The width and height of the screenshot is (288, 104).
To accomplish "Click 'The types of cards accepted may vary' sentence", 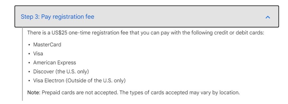I will tap(180, 93).
